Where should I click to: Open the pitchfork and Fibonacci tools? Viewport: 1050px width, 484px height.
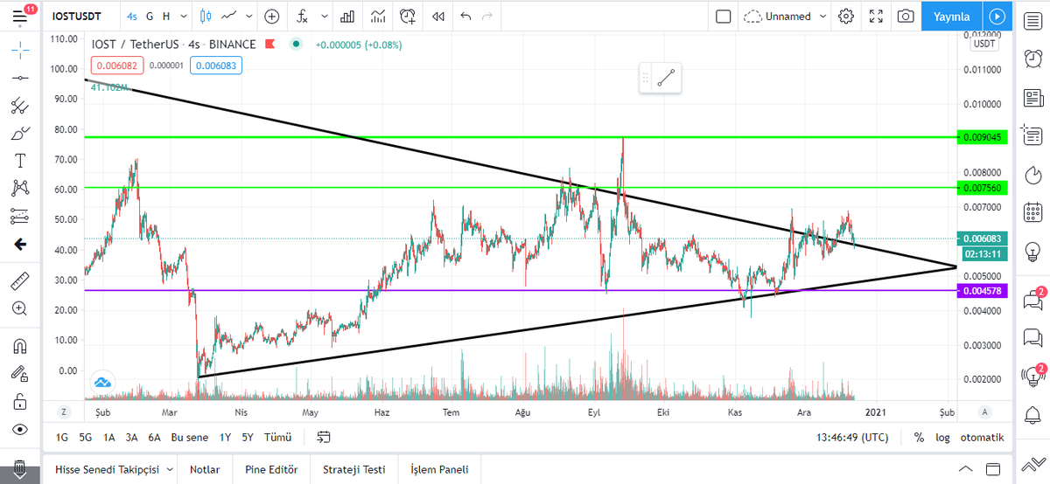pos(19,106)
